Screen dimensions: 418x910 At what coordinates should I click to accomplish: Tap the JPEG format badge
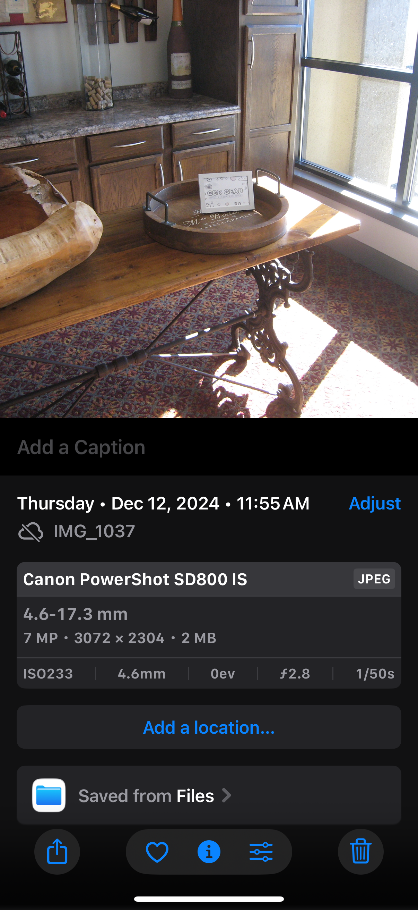(374, 579)
